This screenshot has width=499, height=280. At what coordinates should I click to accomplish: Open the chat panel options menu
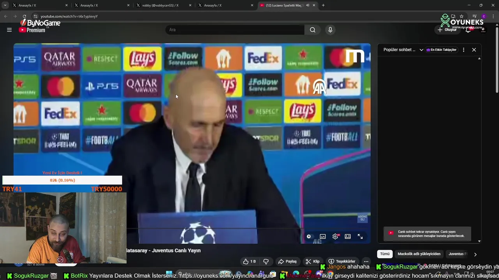coord(464,50)
